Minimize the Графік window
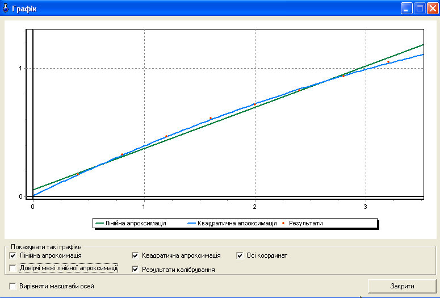This screenshot has height=298, width=440. (x=406, y=8)
